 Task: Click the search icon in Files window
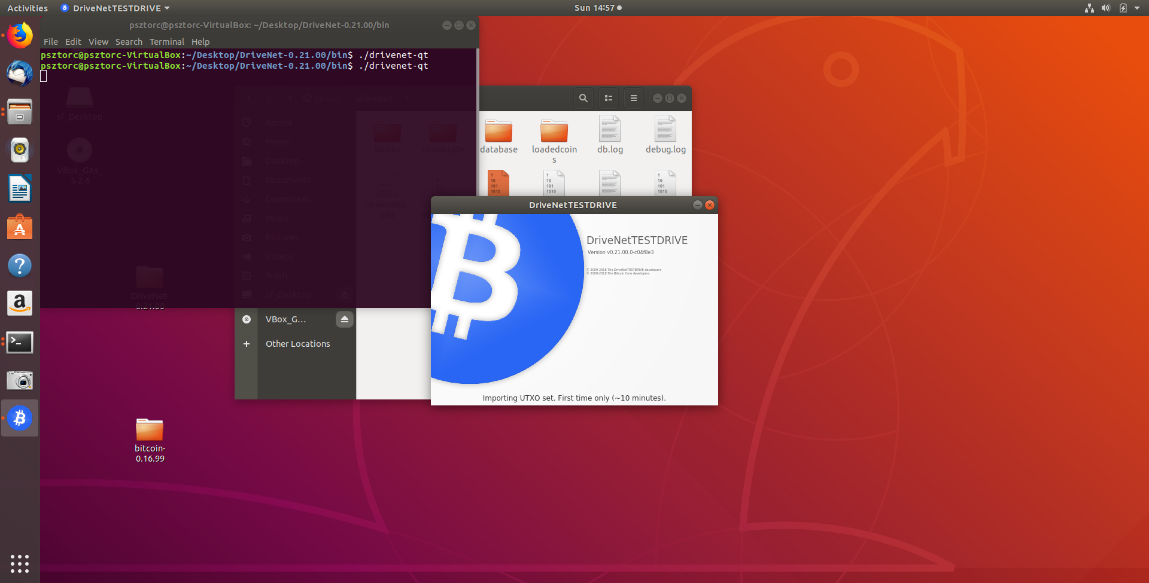pos(583,98)
